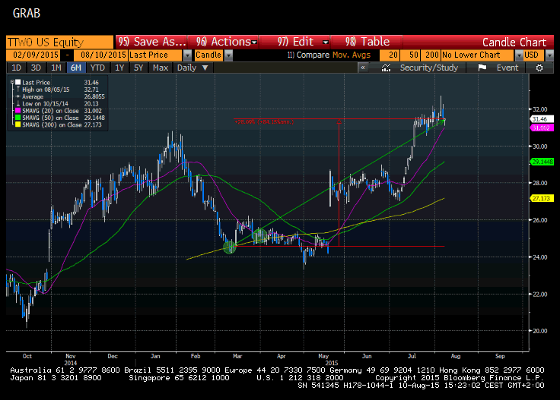Screen dimensions: 560x400
Task: Click the Last Price white legend swatch
Action: (x=17, y=82)
